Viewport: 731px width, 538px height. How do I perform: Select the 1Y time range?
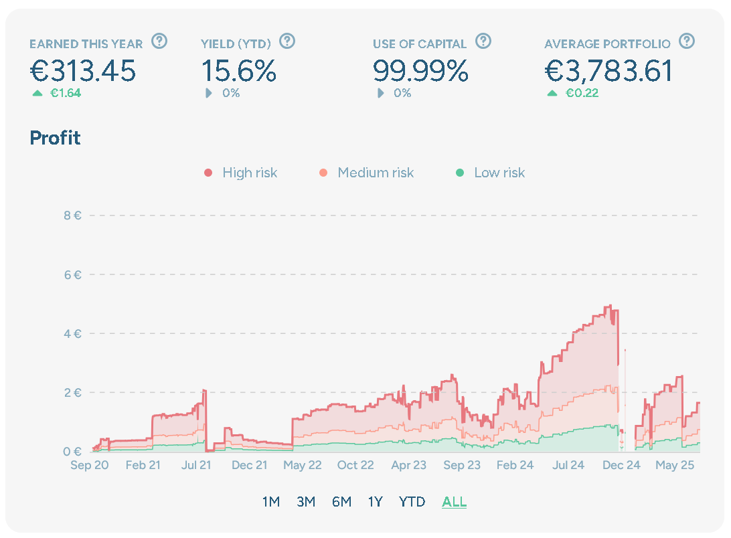(x=376, y=502)
